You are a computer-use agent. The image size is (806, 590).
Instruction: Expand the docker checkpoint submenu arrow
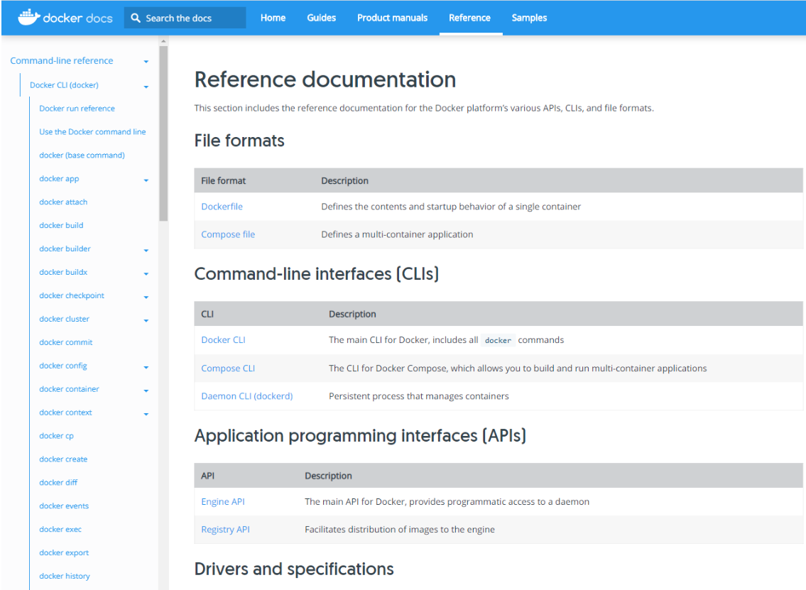[x=146, y=297]
